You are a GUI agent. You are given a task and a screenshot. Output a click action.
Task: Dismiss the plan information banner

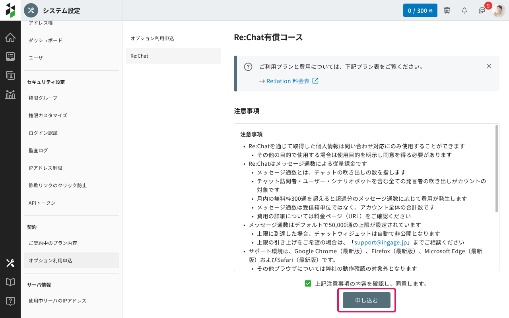(x=489, y=66)
